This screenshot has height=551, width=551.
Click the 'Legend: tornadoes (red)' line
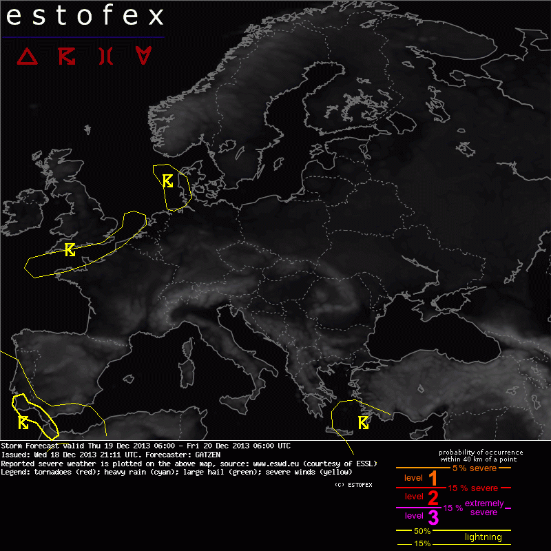pyautogui.click(x=176, y=472)
